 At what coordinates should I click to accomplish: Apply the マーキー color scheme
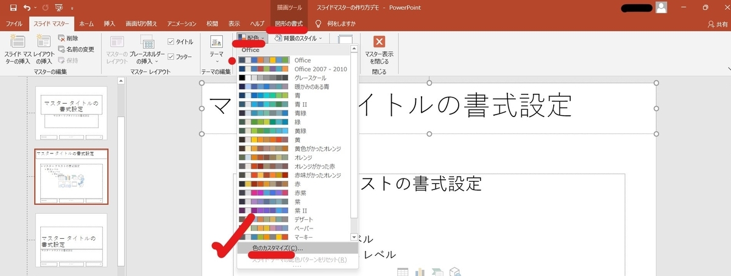click(294, 236)
